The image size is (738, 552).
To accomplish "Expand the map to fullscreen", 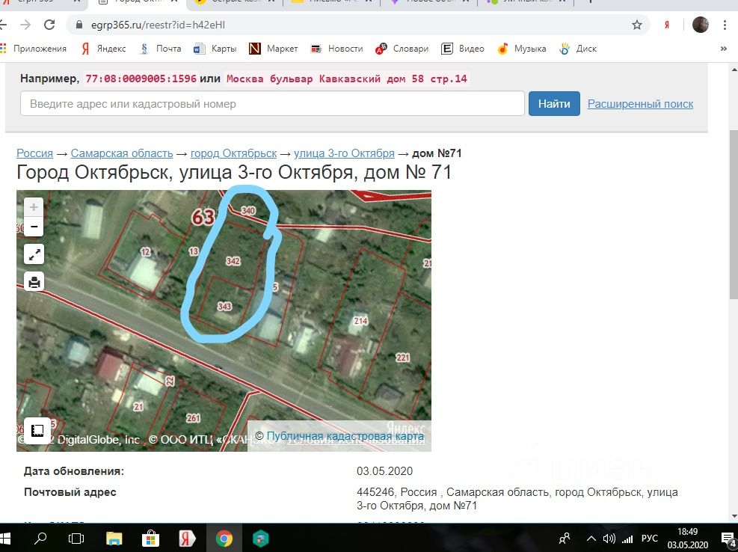I will click(x=34, y=254).
